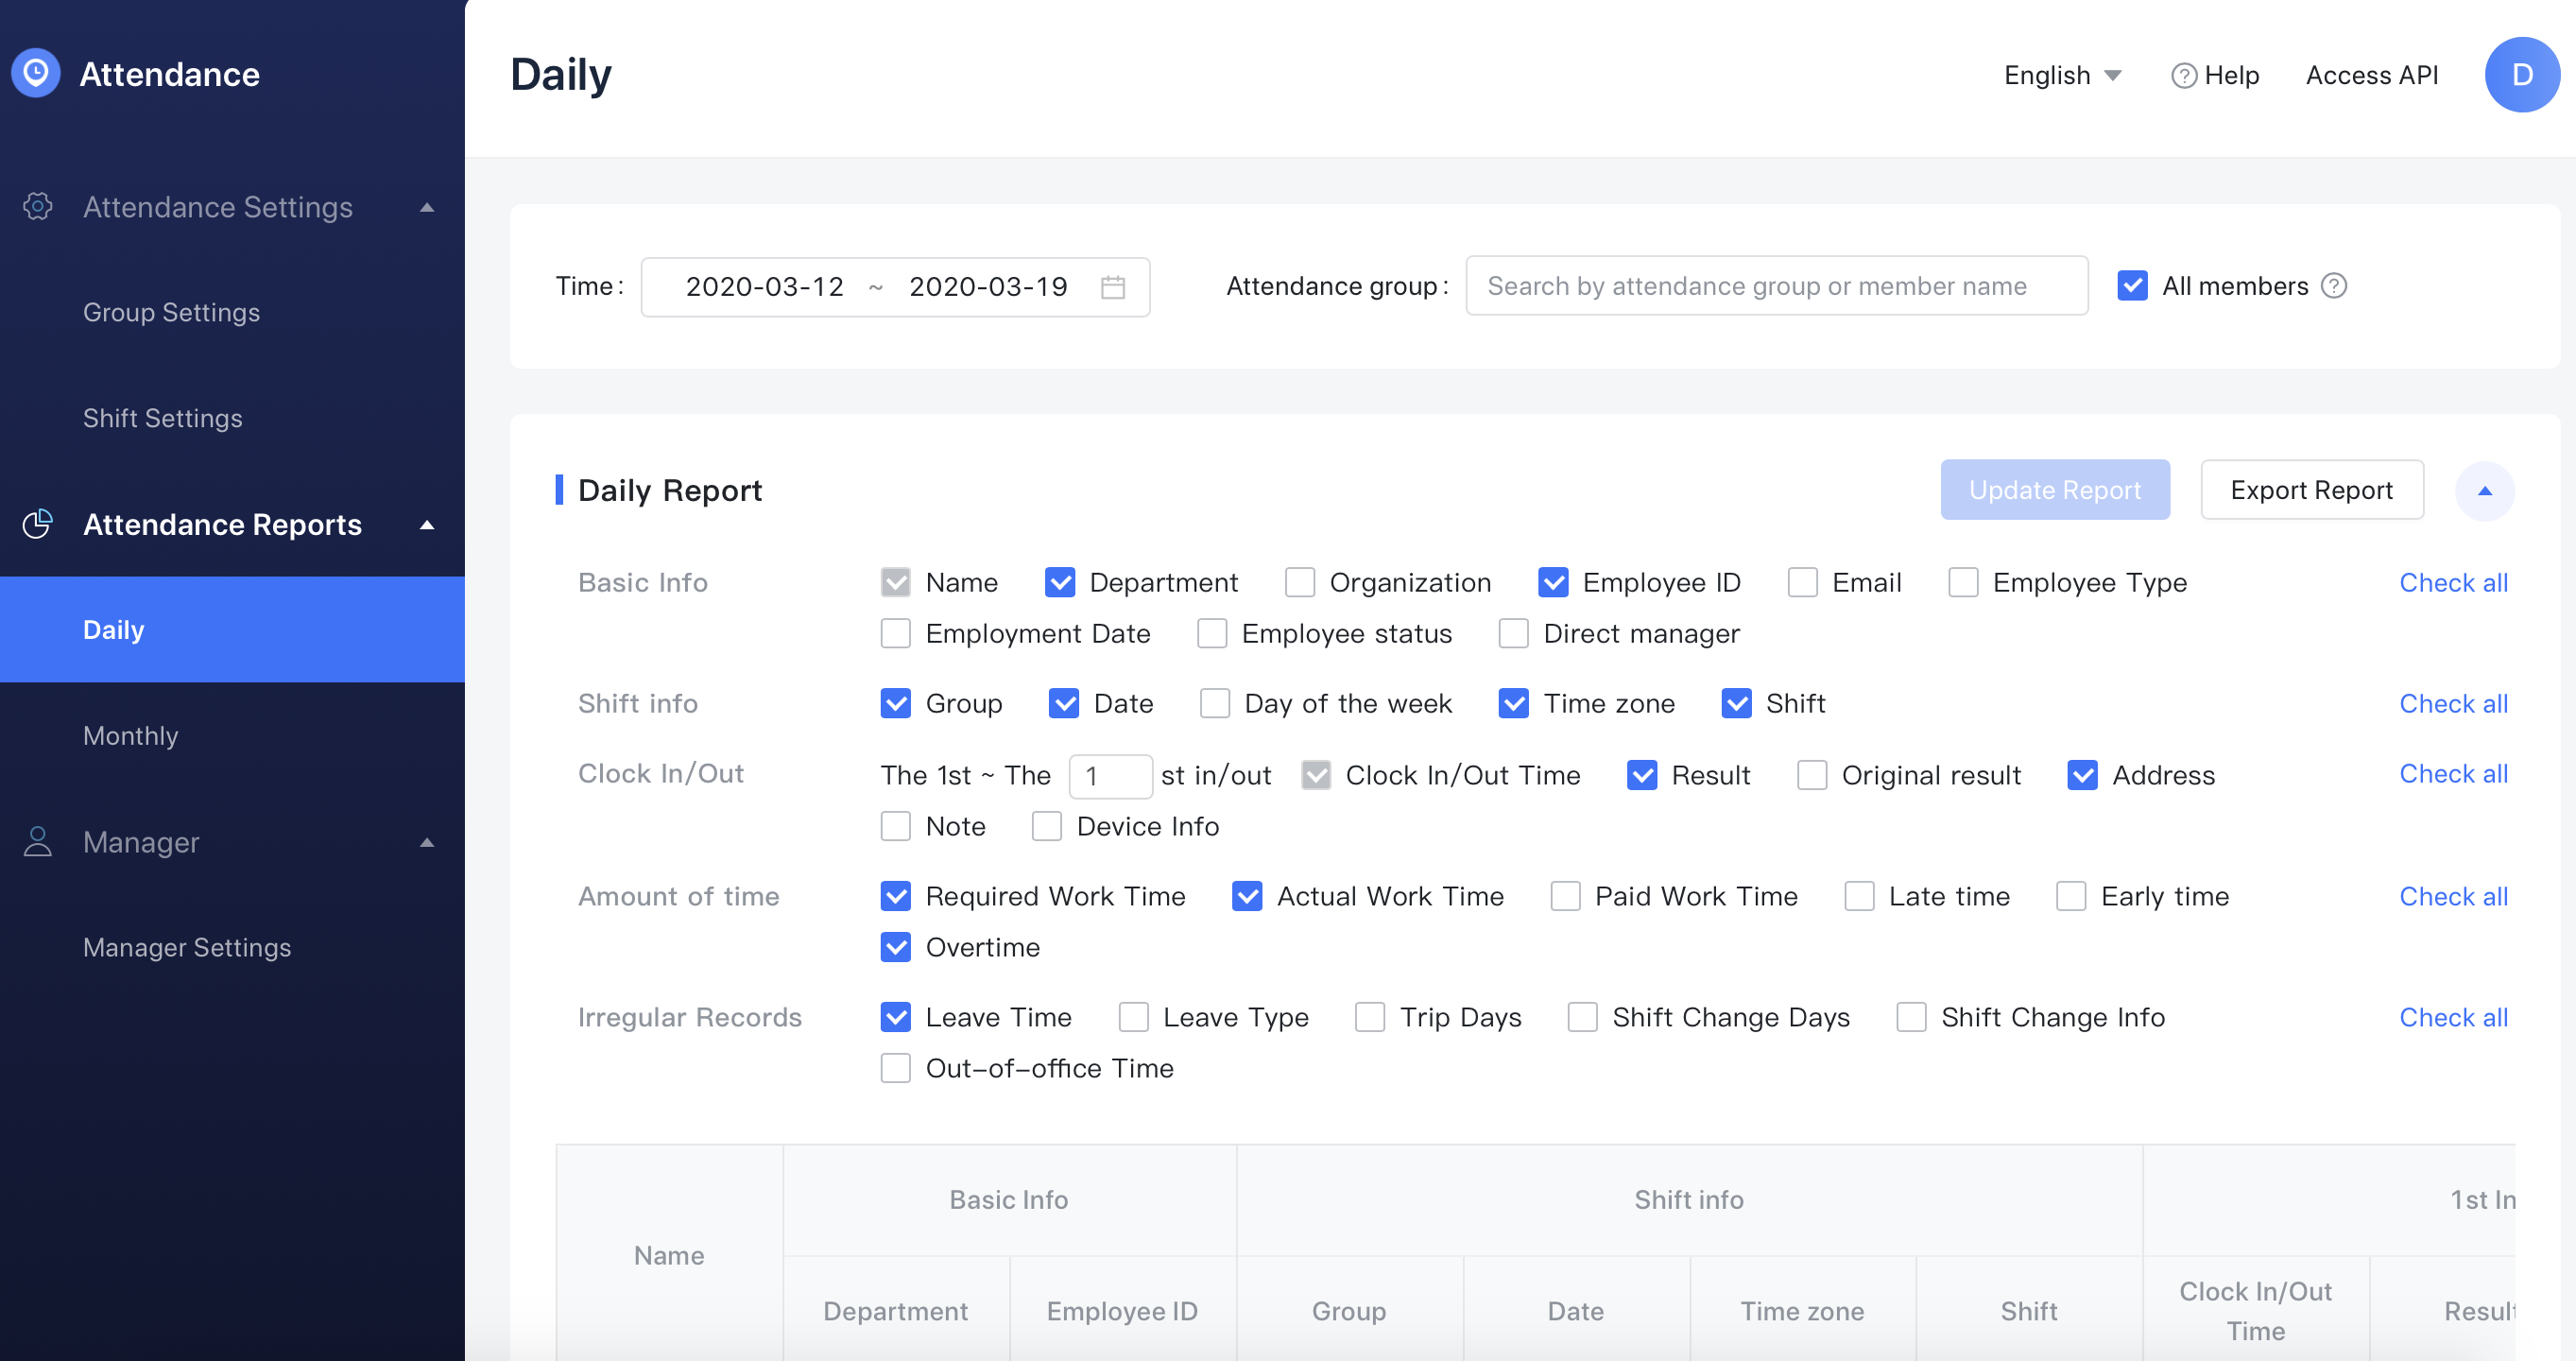
Task: Click the question mark Help icon
Action: (x=2184, y=76)
